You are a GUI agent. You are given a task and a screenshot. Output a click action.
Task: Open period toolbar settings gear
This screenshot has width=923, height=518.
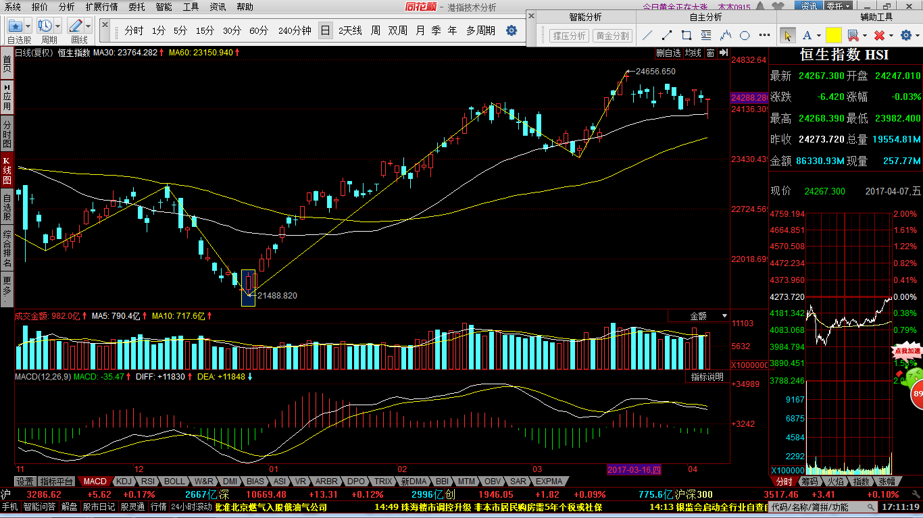(512, 30)
